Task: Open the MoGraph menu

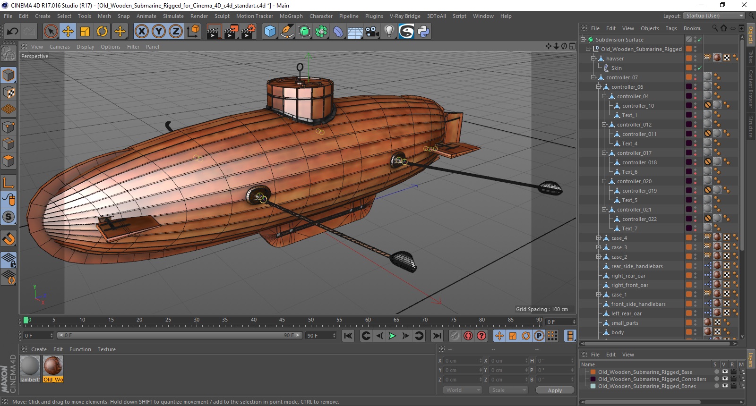Action: pyautogui.click(x=291, y=16)
